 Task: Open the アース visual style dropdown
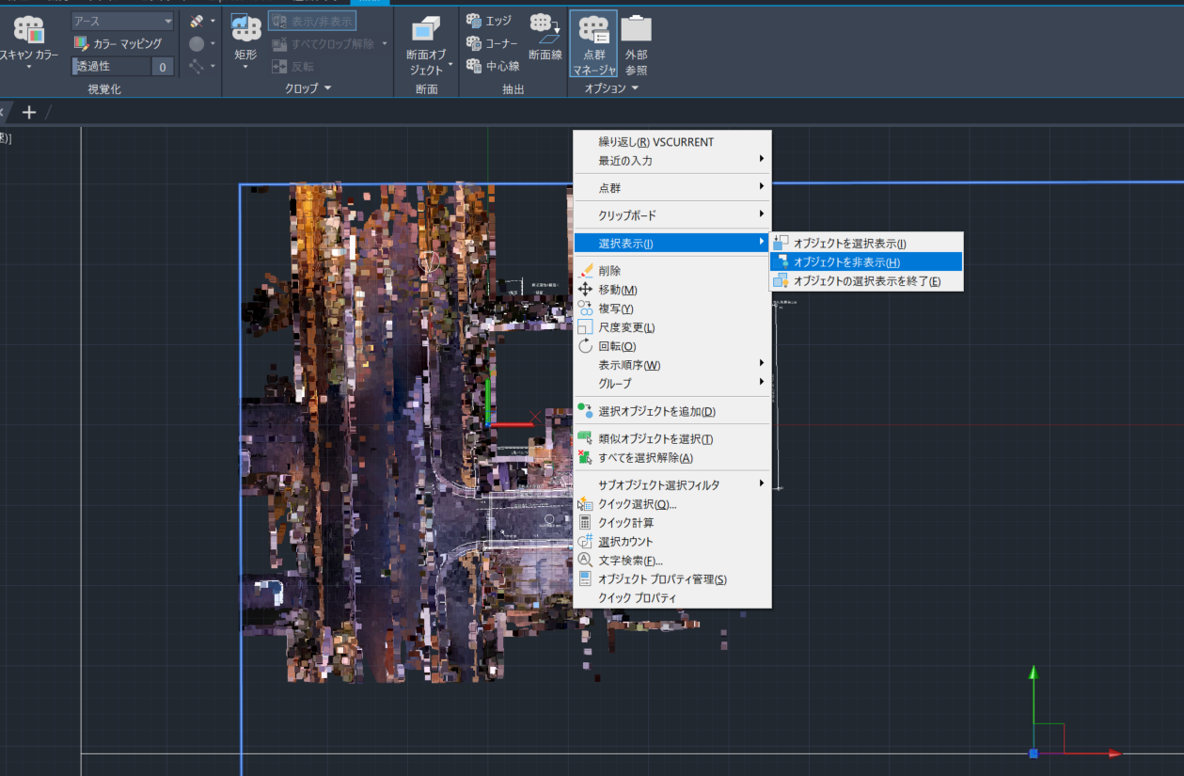click(122, 21)
